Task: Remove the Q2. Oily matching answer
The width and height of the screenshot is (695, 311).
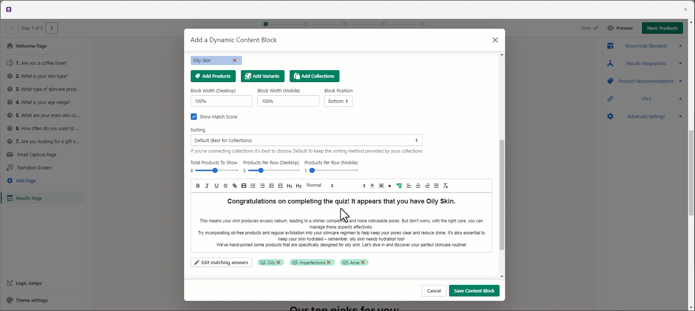Action: tap(278, 262)
